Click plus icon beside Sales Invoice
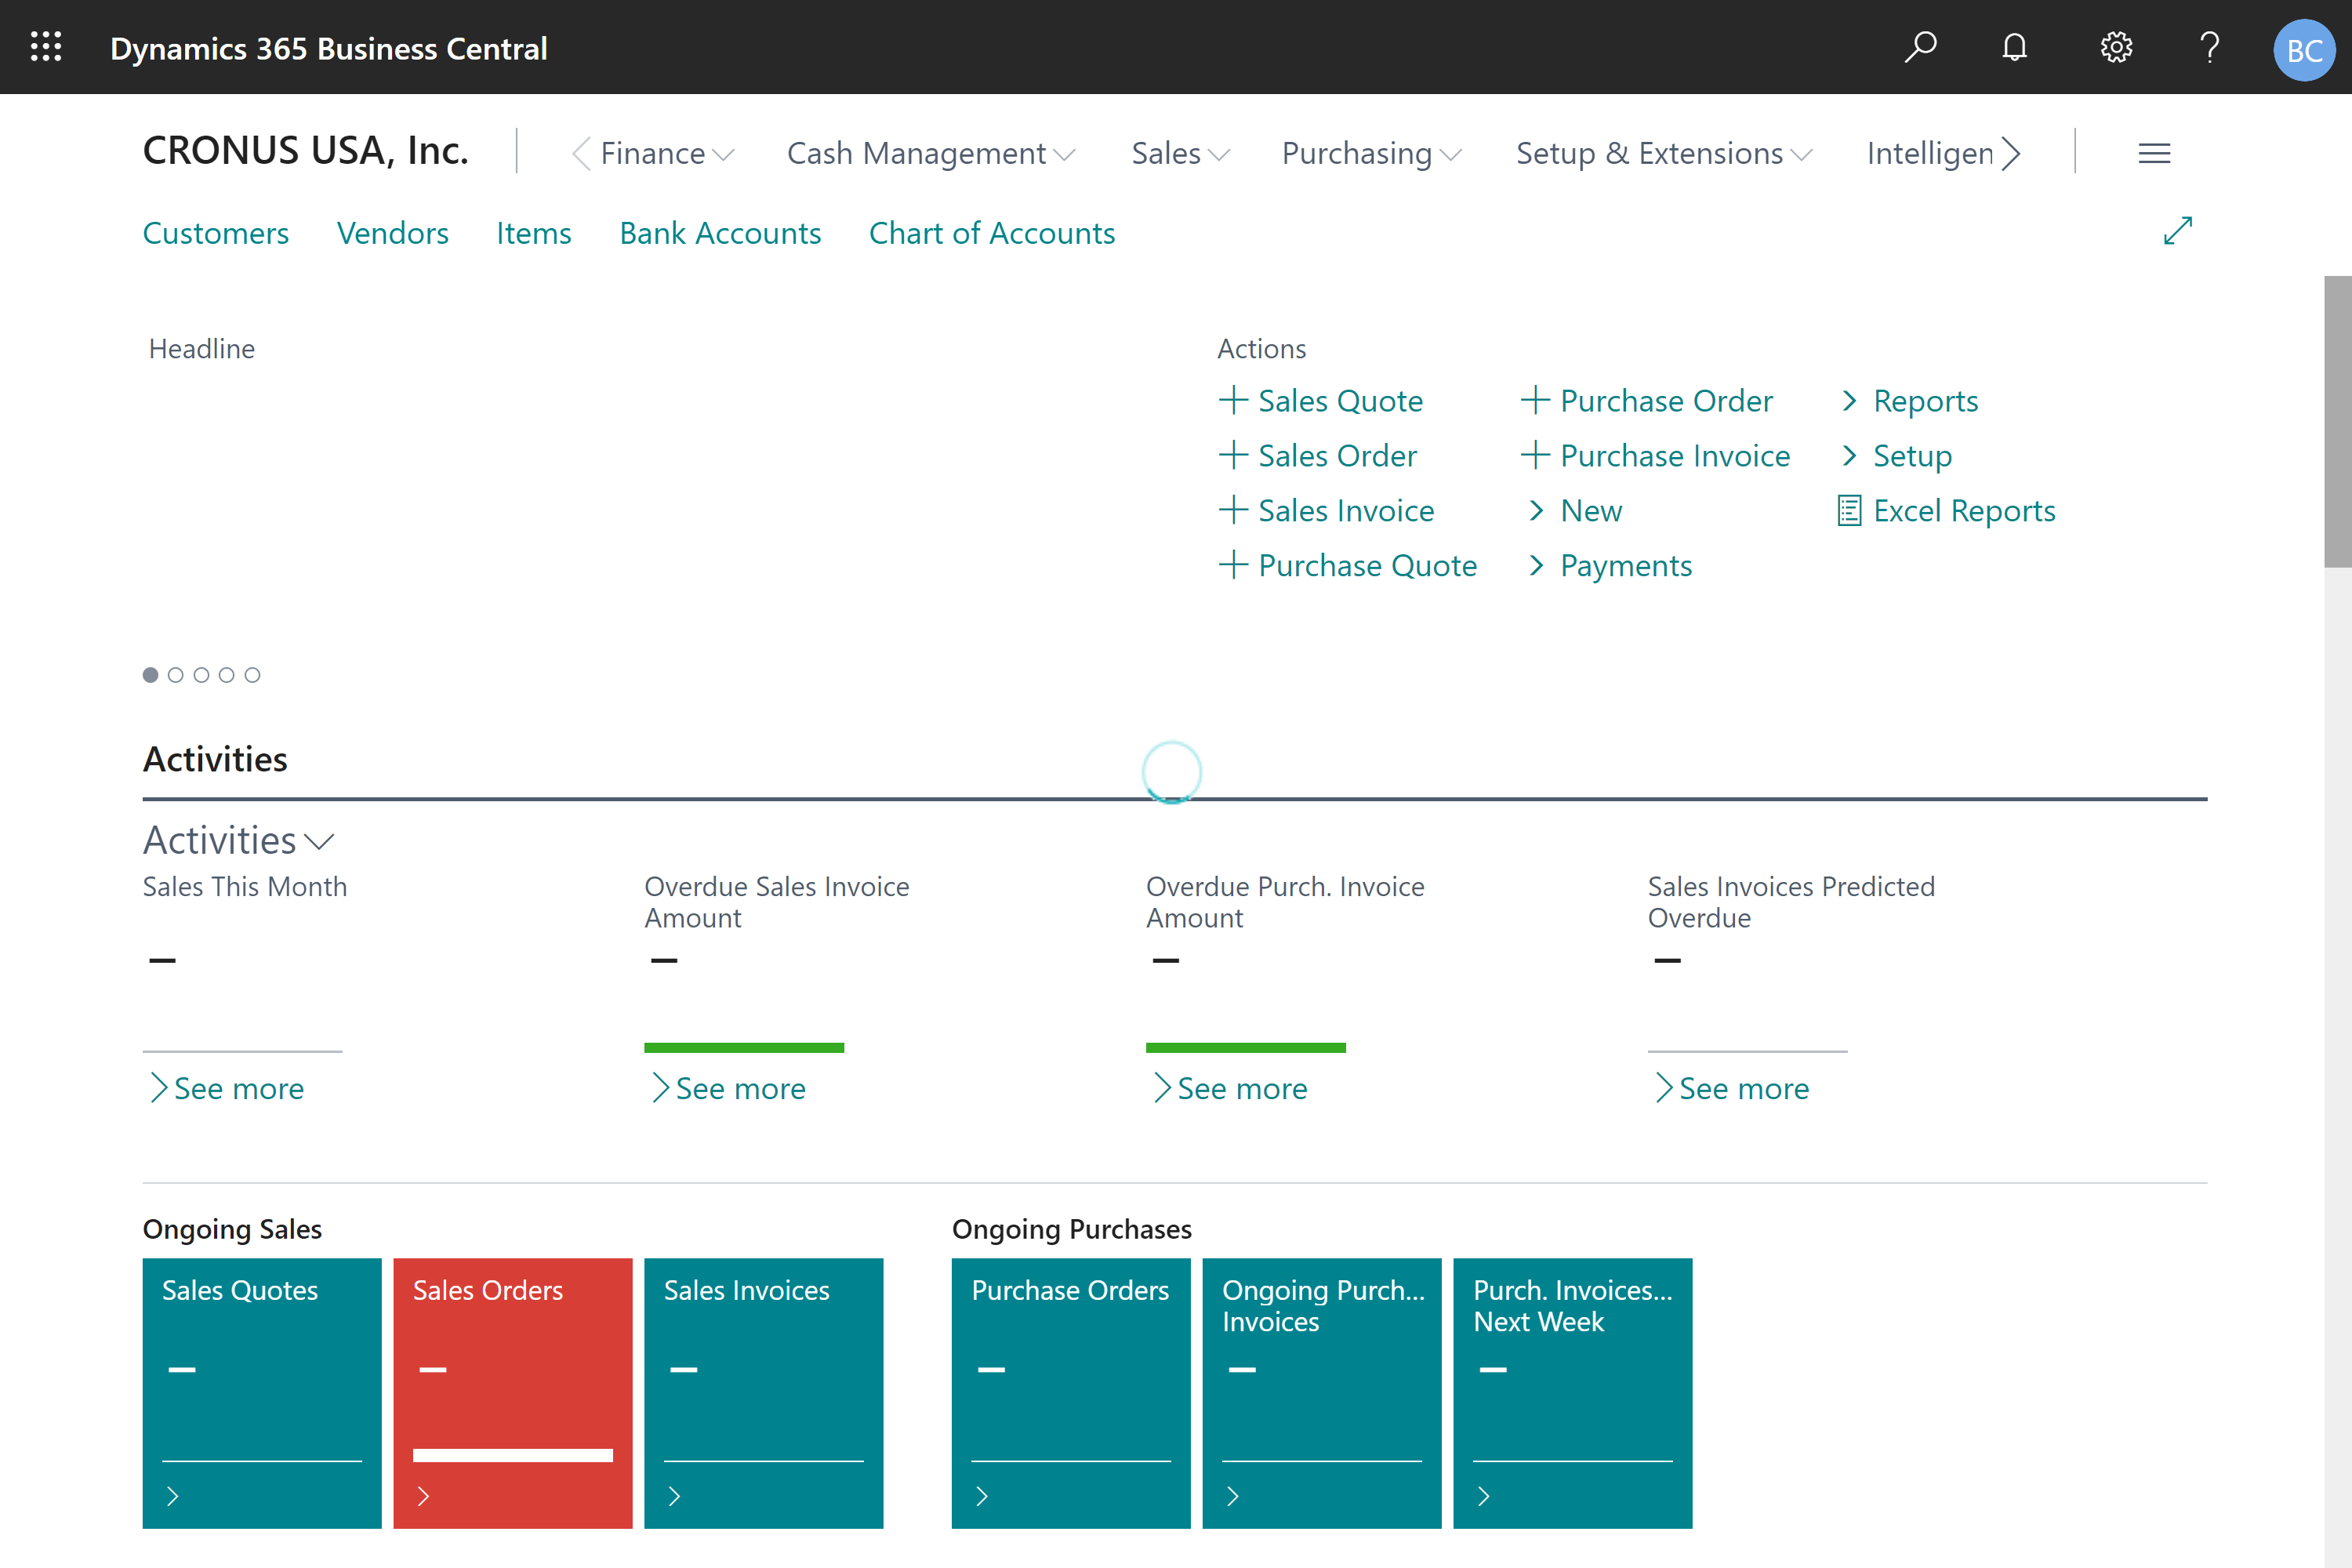 (1233, 510)
